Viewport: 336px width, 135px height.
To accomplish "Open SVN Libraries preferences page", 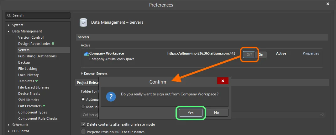I will click(29, 99).
